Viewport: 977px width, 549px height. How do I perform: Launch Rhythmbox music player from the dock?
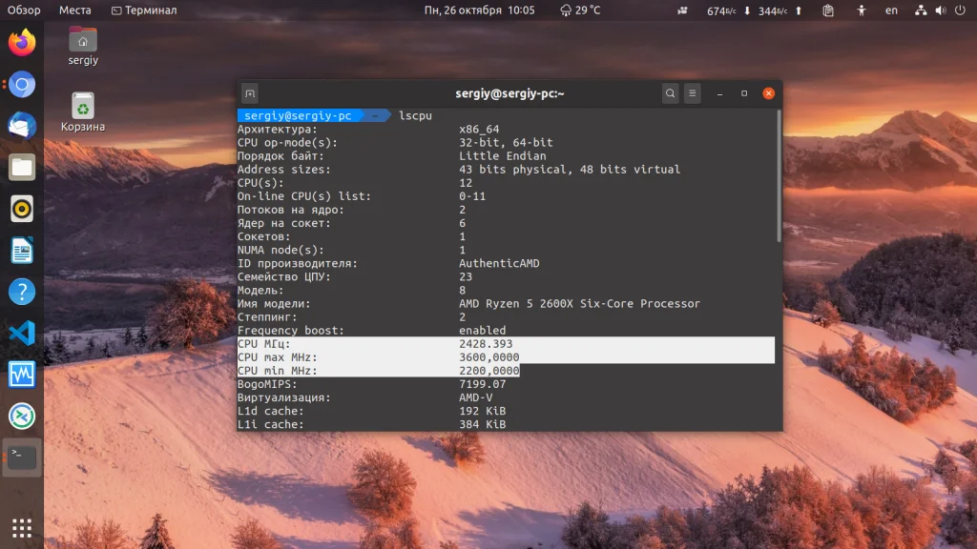tap(22, 209)
